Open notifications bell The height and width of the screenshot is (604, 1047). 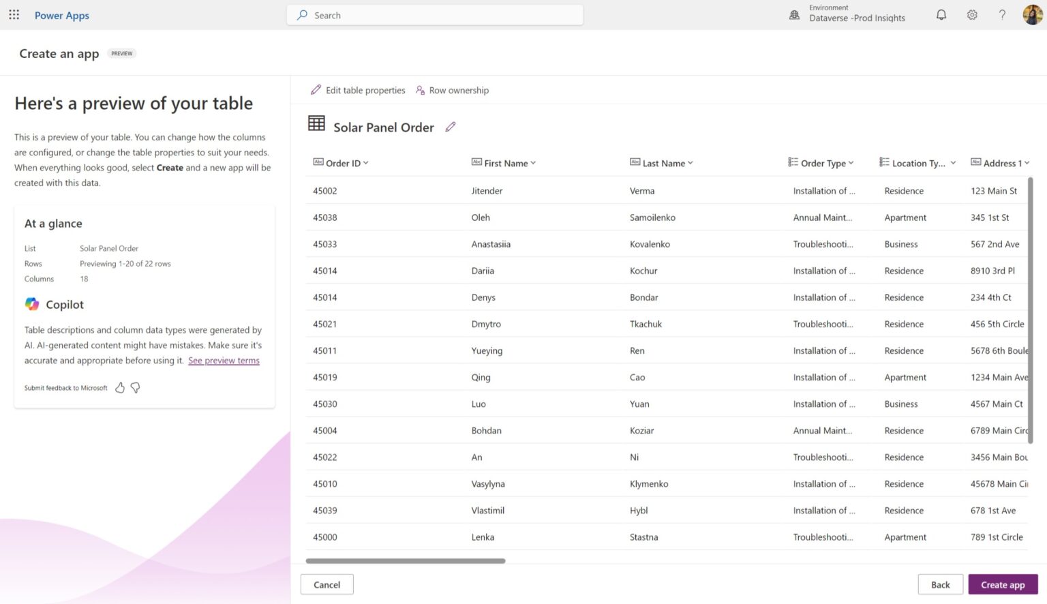941,14
